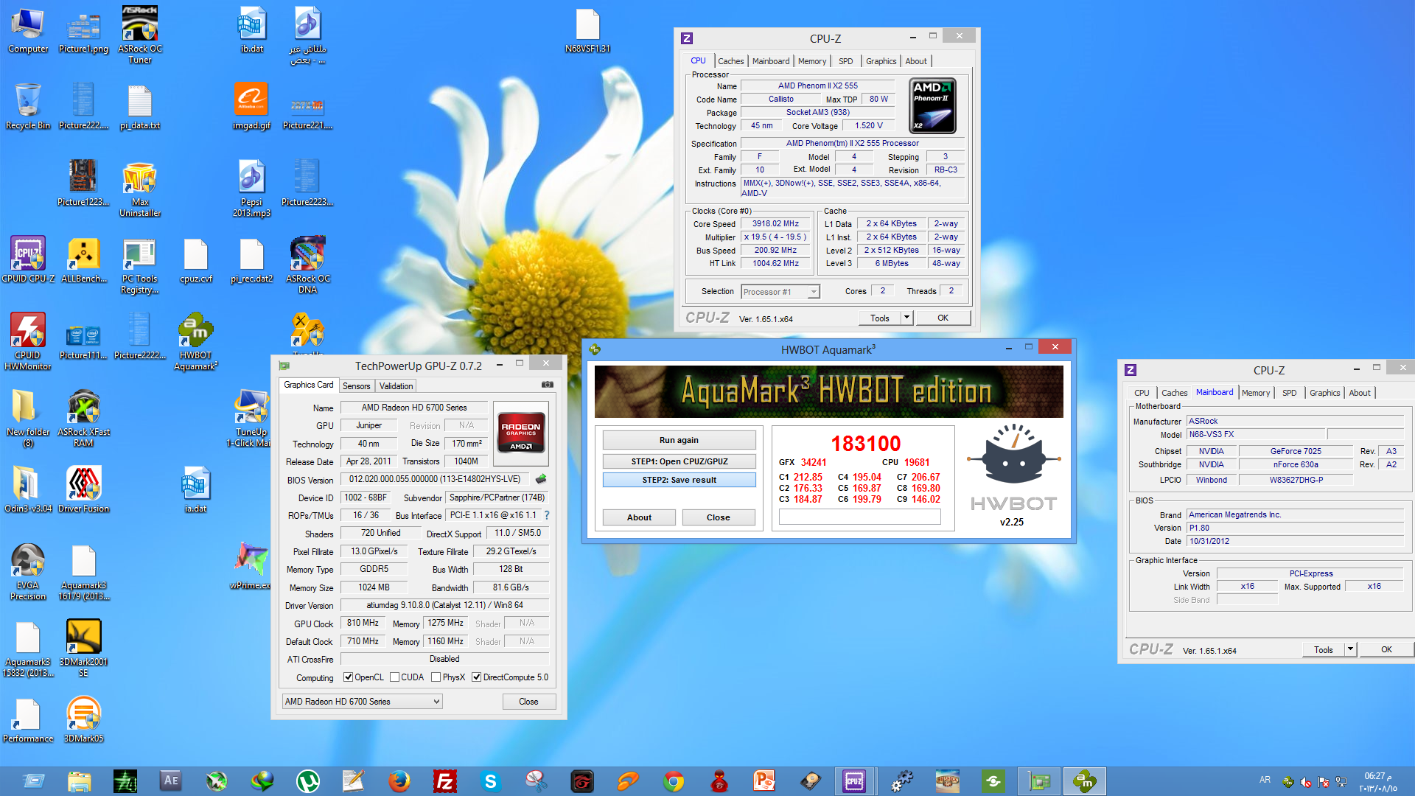Image resolution: width=1415 pixels, height=796 pixels.
Task: Click AR language indicator in system tray
Action: point(1265,780)
